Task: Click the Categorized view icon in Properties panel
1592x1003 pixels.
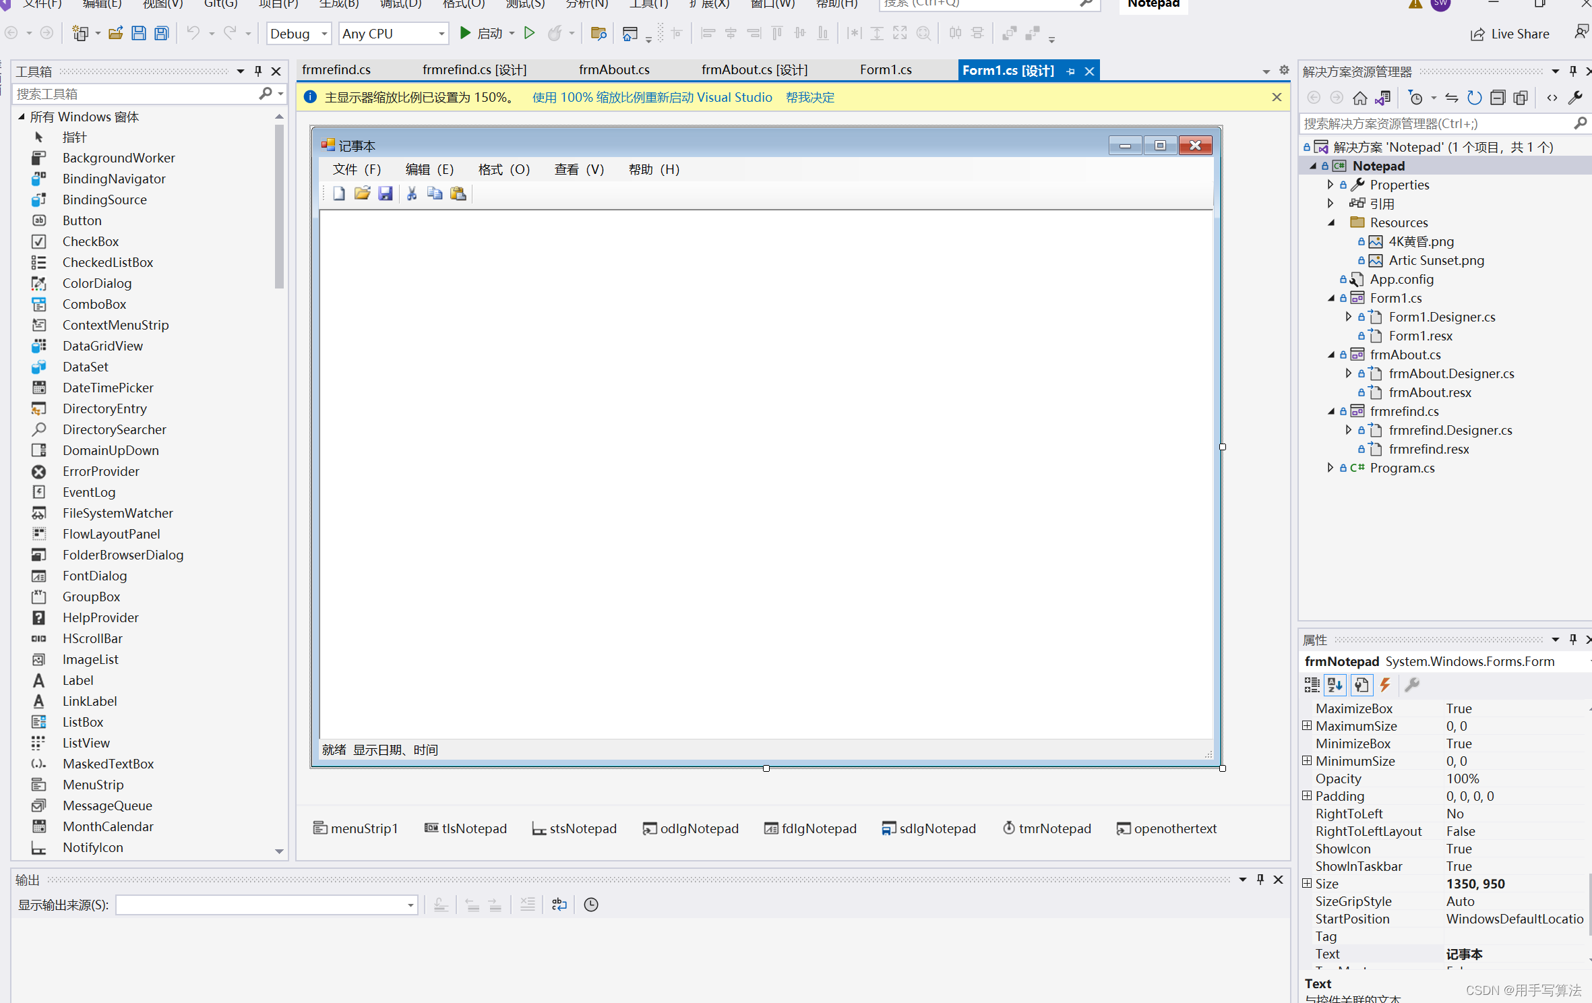Action: tap(1312, 686)
